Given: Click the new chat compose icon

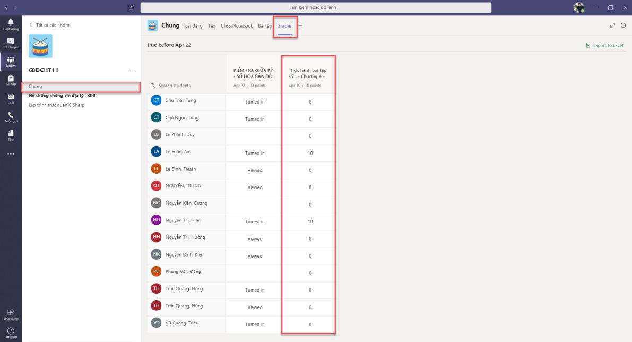Looking at the screenshot, I should point(131,7).
